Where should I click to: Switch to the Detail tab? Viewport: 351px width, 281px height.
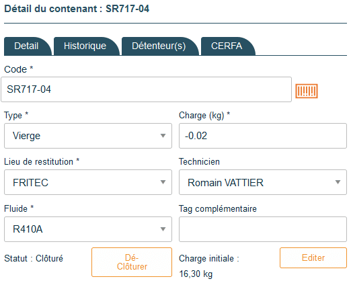pos(27,46)
